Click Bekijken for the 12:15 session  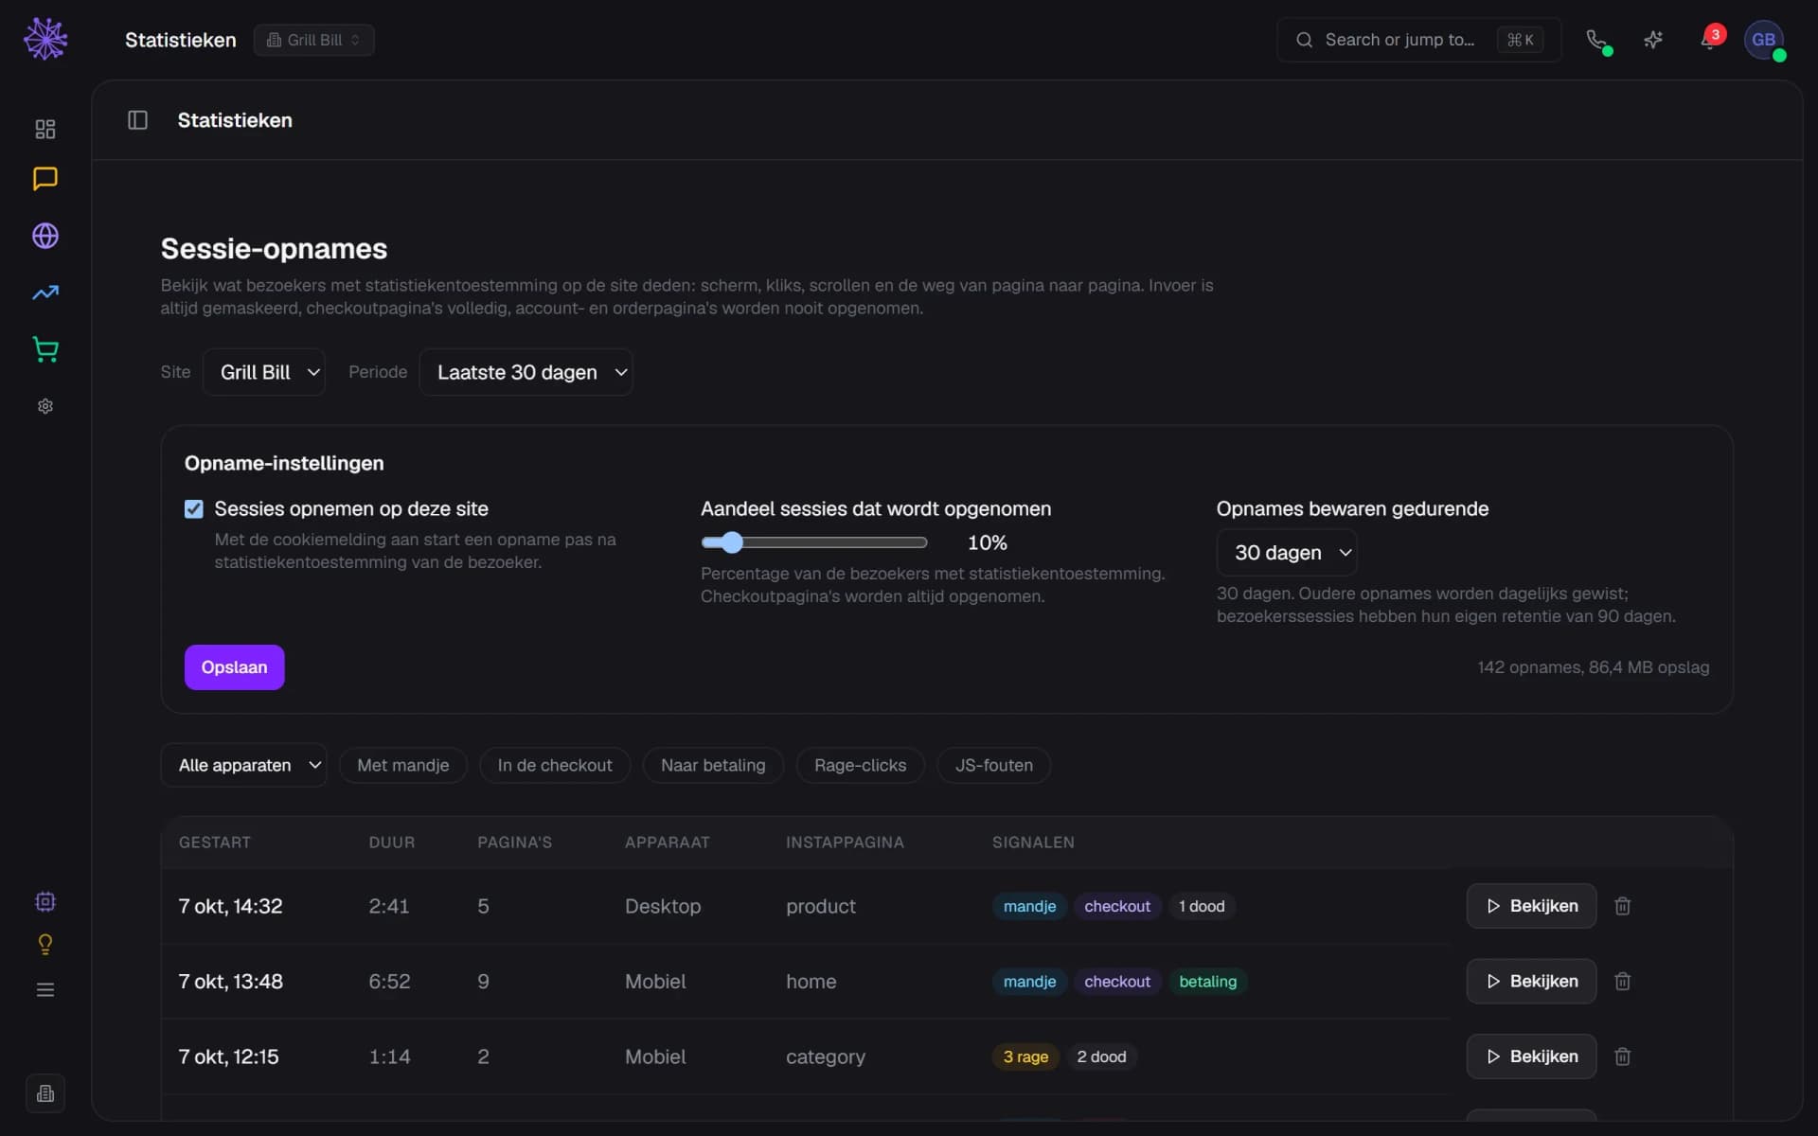(1531, 1056)
